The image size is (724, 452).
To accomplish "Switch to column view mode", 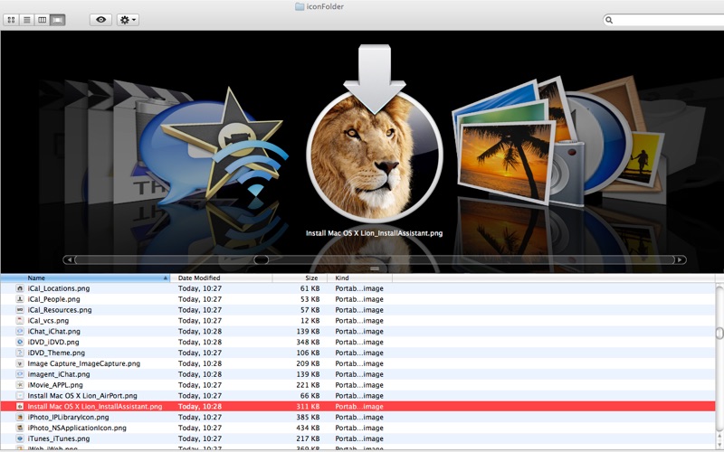I will coord(42,20).
